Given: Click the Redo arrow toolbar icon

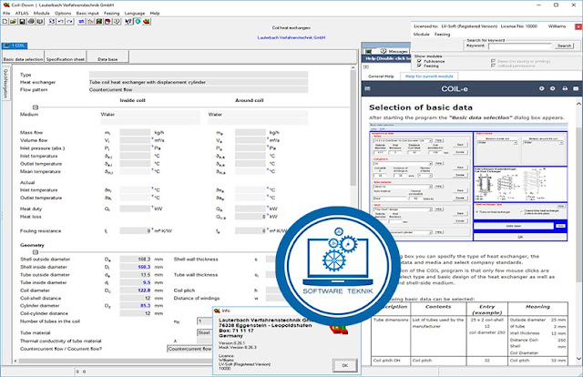Looking at the screenshot, I should (69, 22).
